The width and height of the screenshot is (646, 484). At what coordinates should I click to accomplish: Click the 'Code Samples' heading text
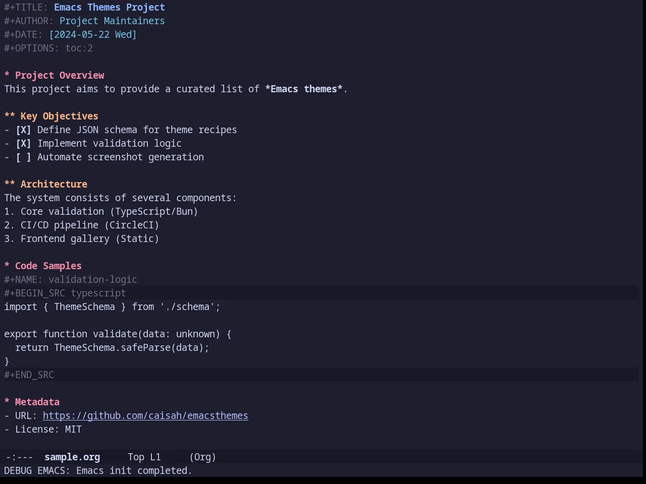point(48,266)
